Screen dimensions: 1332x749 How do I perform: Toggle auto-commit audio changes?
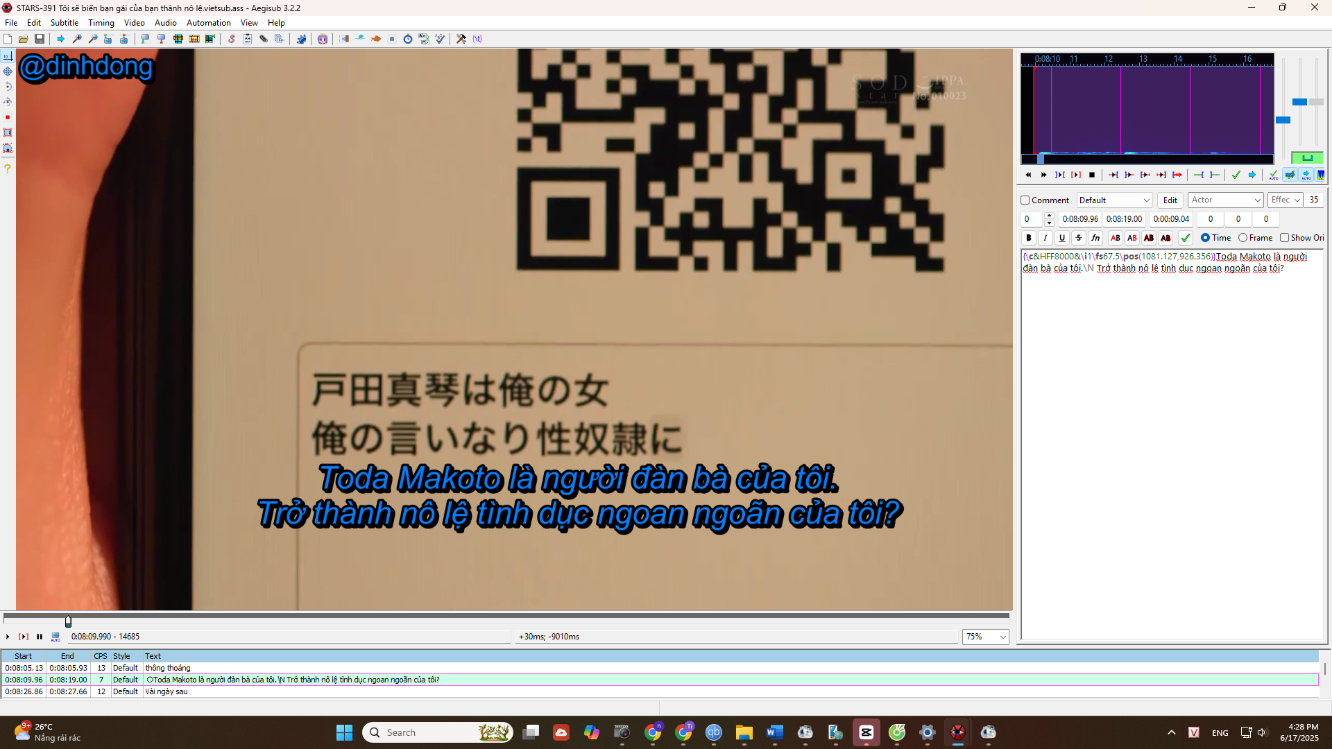click(x=1273, y=175)
